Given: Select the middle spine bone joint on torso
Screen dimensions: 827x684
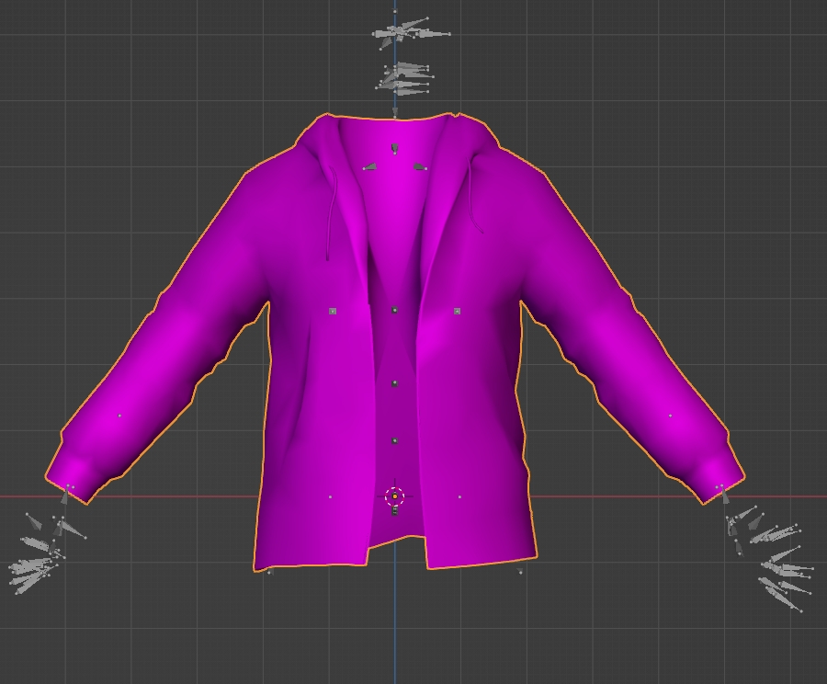Looking at the screenshot, I should 394,382.
